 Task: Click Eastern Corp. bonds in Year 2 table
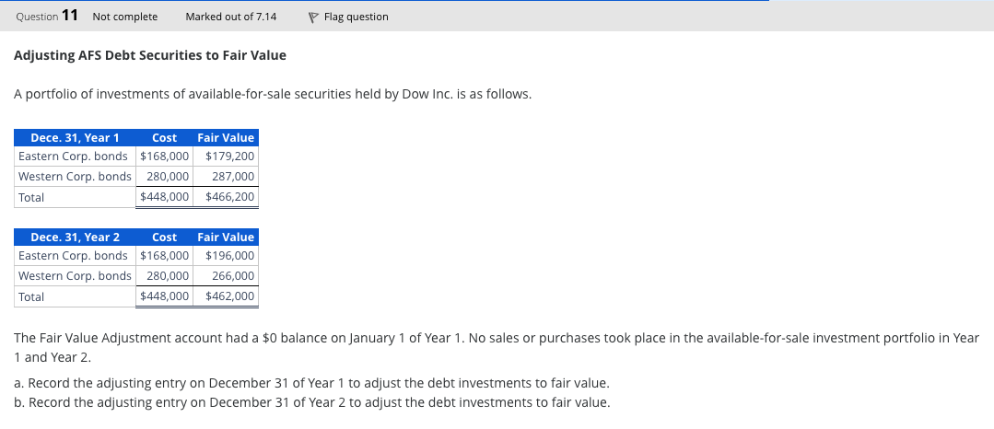pyautogui.click(x=73, y=256)
